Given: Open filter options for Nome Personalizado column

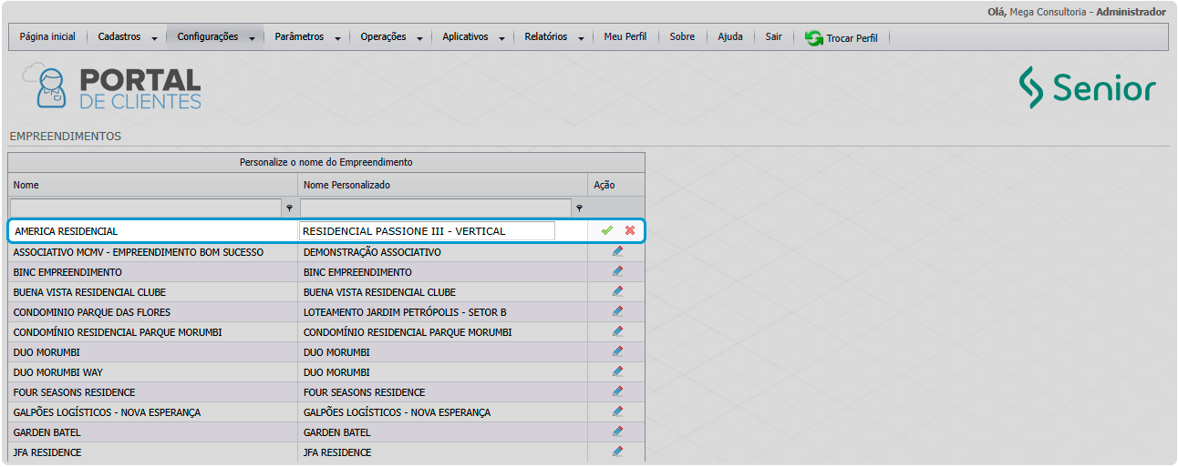Looking at the screenshot, I should [579, 208].
